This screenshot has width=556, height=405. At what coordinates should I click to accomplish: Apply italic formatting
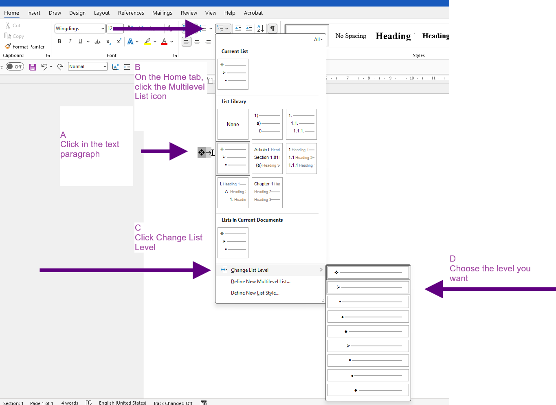(x=70, y=42)
